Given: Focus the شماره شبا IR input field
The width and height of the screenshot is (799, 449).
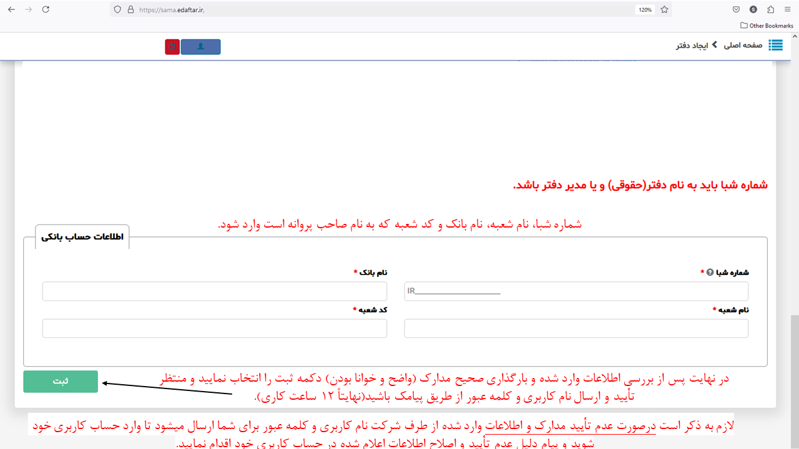Looking at the screenshot, I should 576,291.
